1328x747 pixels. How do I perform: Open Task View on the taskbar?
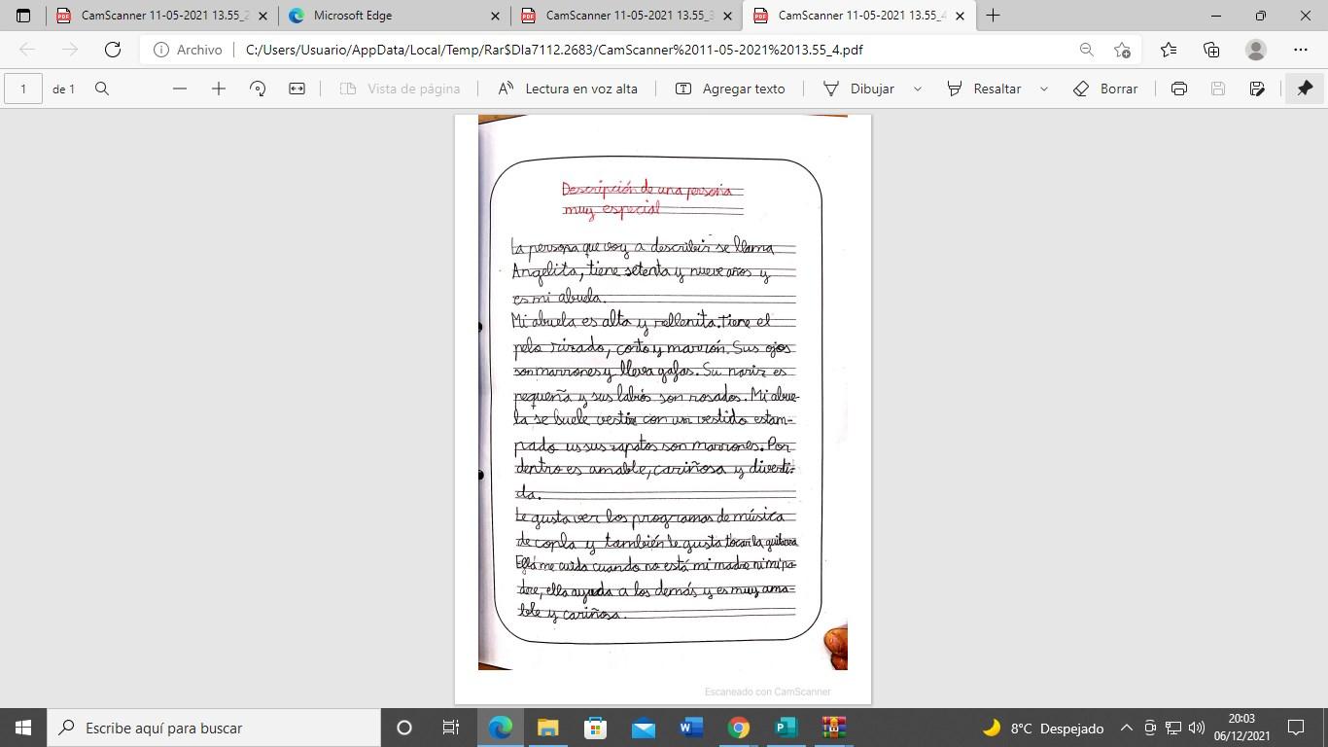pos(451,728)
